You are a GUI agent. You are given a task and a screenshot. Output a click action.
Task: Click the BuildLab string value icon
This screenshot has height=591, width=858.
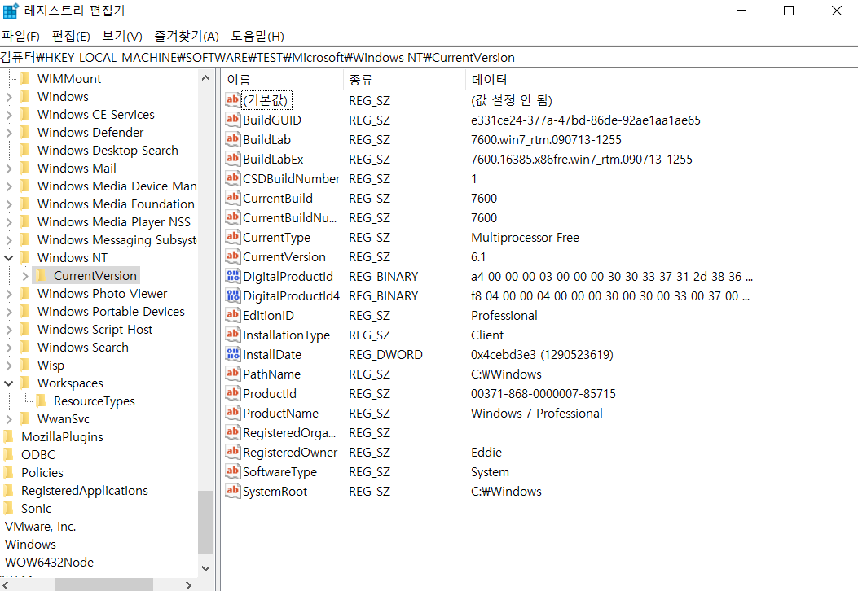[x=232, y=139]
